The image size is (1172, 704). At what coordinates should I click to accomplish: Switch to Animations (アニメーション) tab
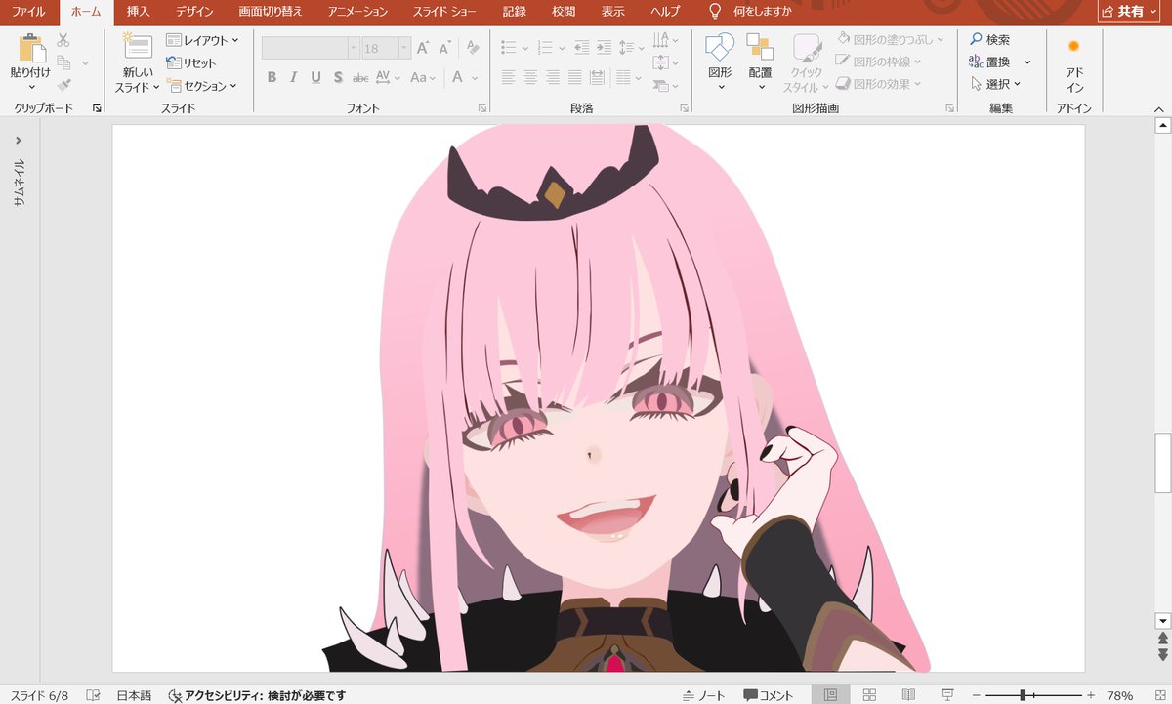pyautogui.click(x=357, y=12)
